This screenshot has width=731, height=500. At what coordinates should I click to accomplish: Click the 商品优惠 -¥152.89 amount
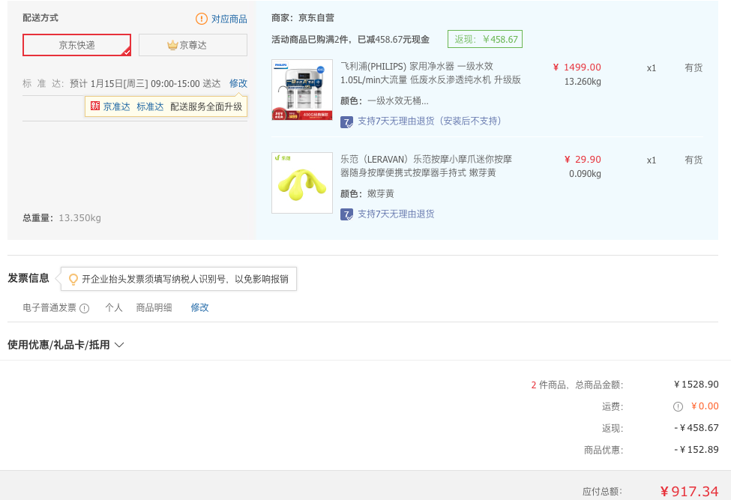(697, 450)
